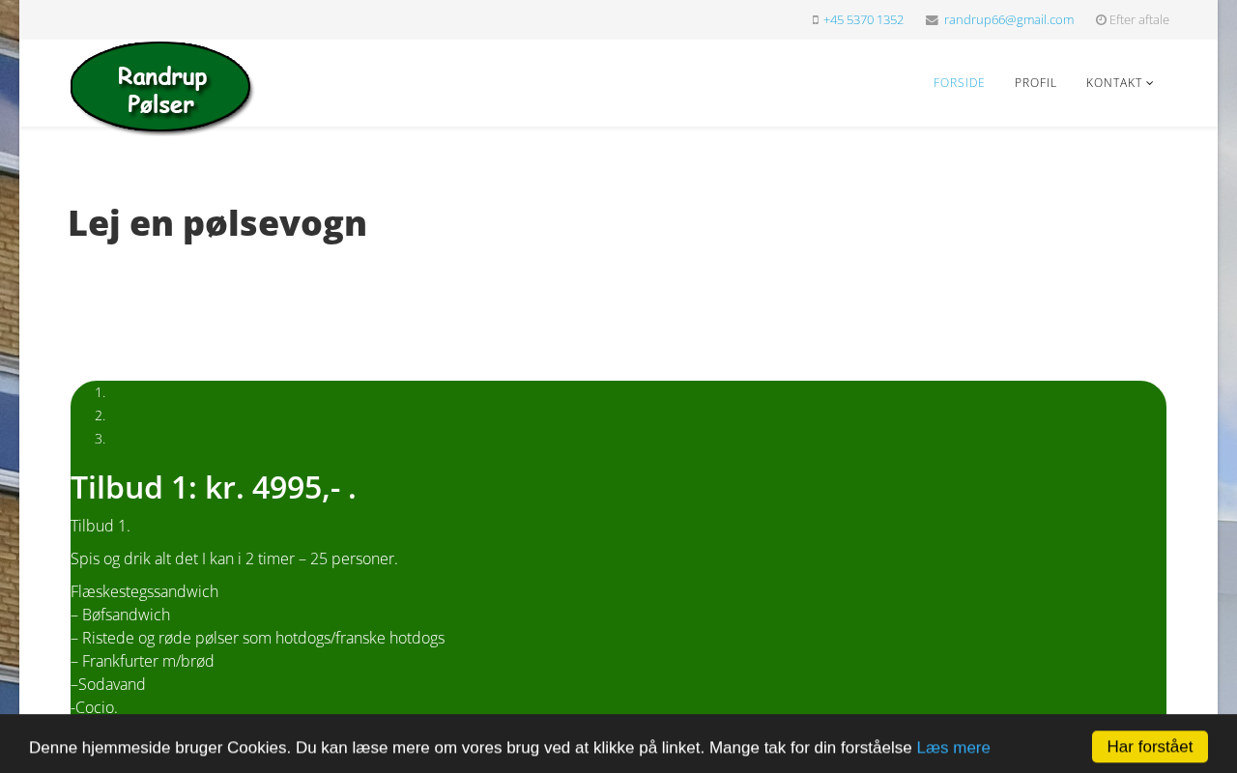Click the Bøfsandwich line
Screen dimensions: 1237x773
coord(121,615)
